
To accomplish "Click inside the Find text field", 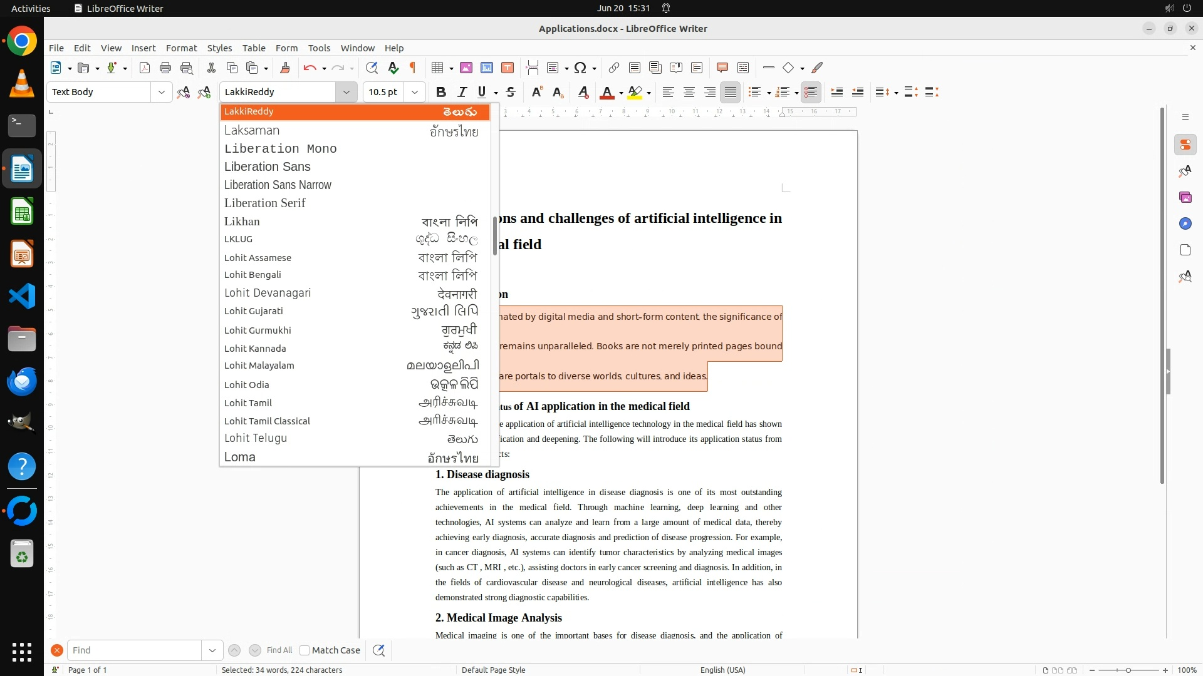I will [x=135, y=650].
